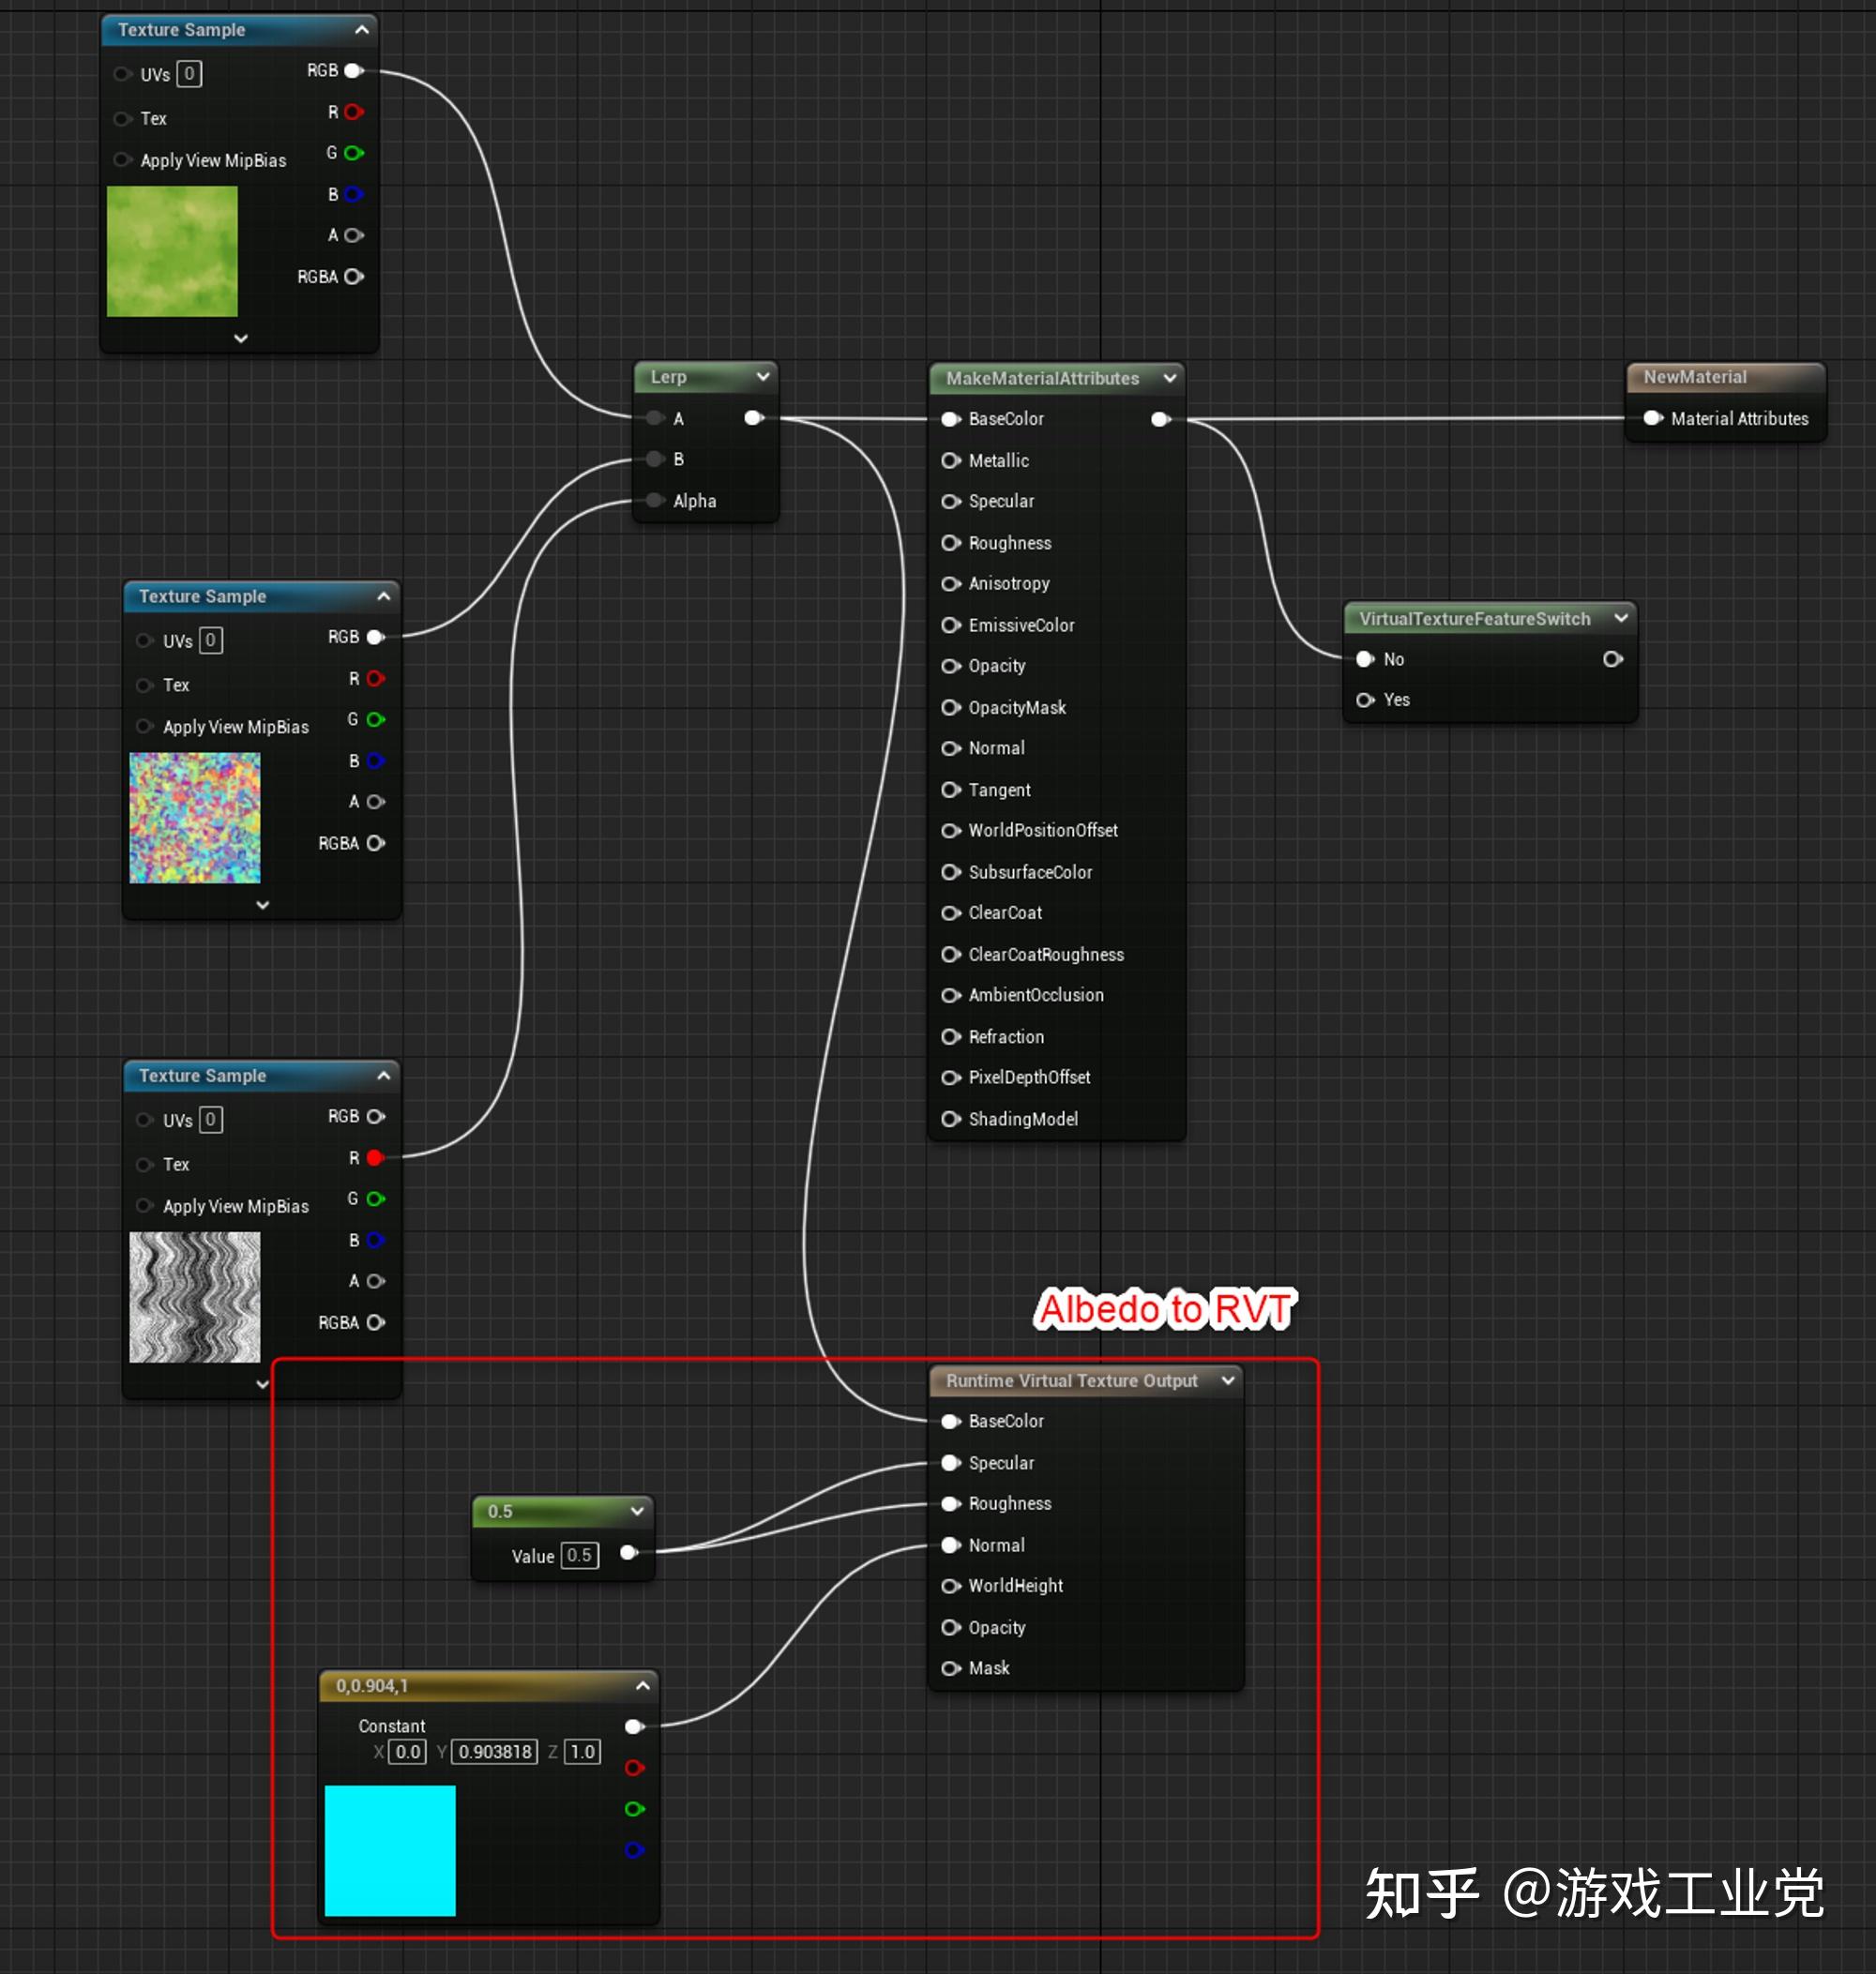Click Lerp node A input pin

click(656, 418)
